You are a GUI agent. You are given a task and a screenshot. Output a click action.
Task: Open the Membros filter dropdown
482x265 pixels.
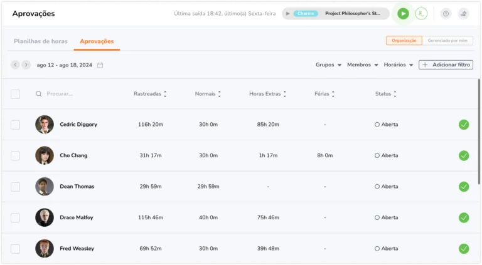pos(362,65)
